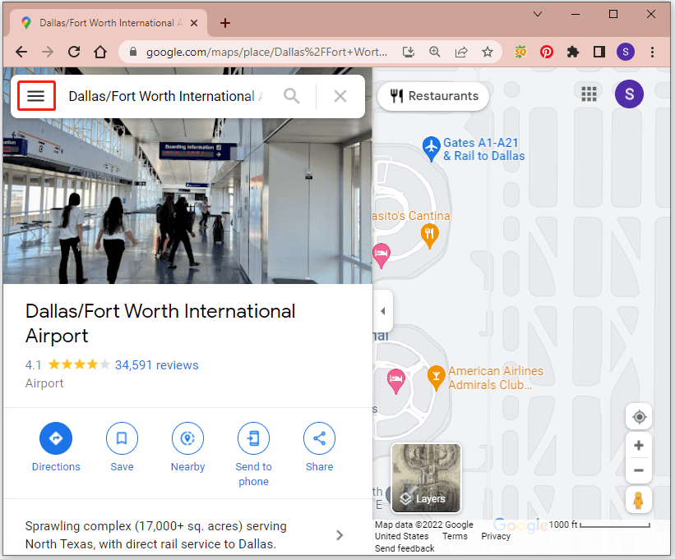Viewport: 675px width, 559px height.
Task: Open the Chrome three-dot menu
Action: pos(652,51)
